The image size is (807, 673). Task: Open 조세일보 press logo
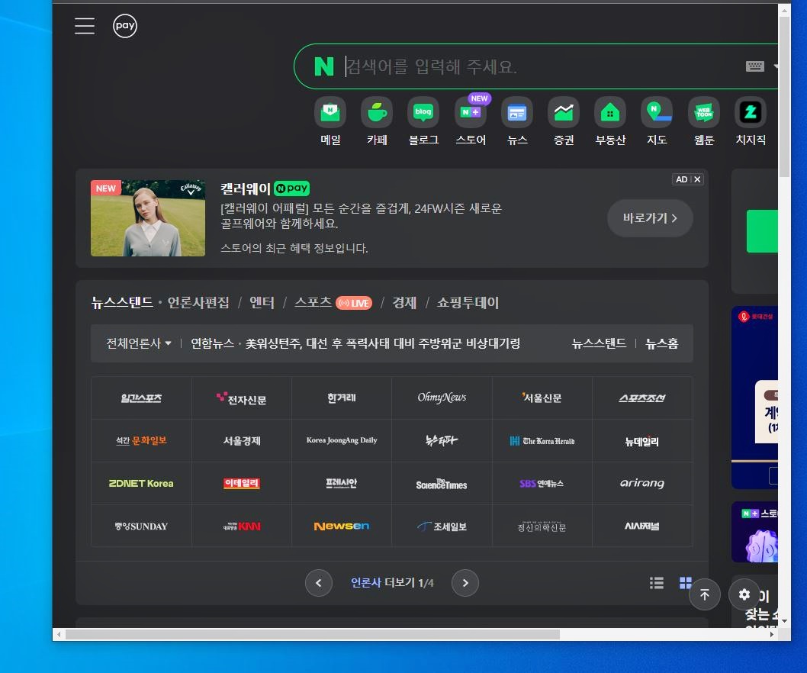(442, 526)
